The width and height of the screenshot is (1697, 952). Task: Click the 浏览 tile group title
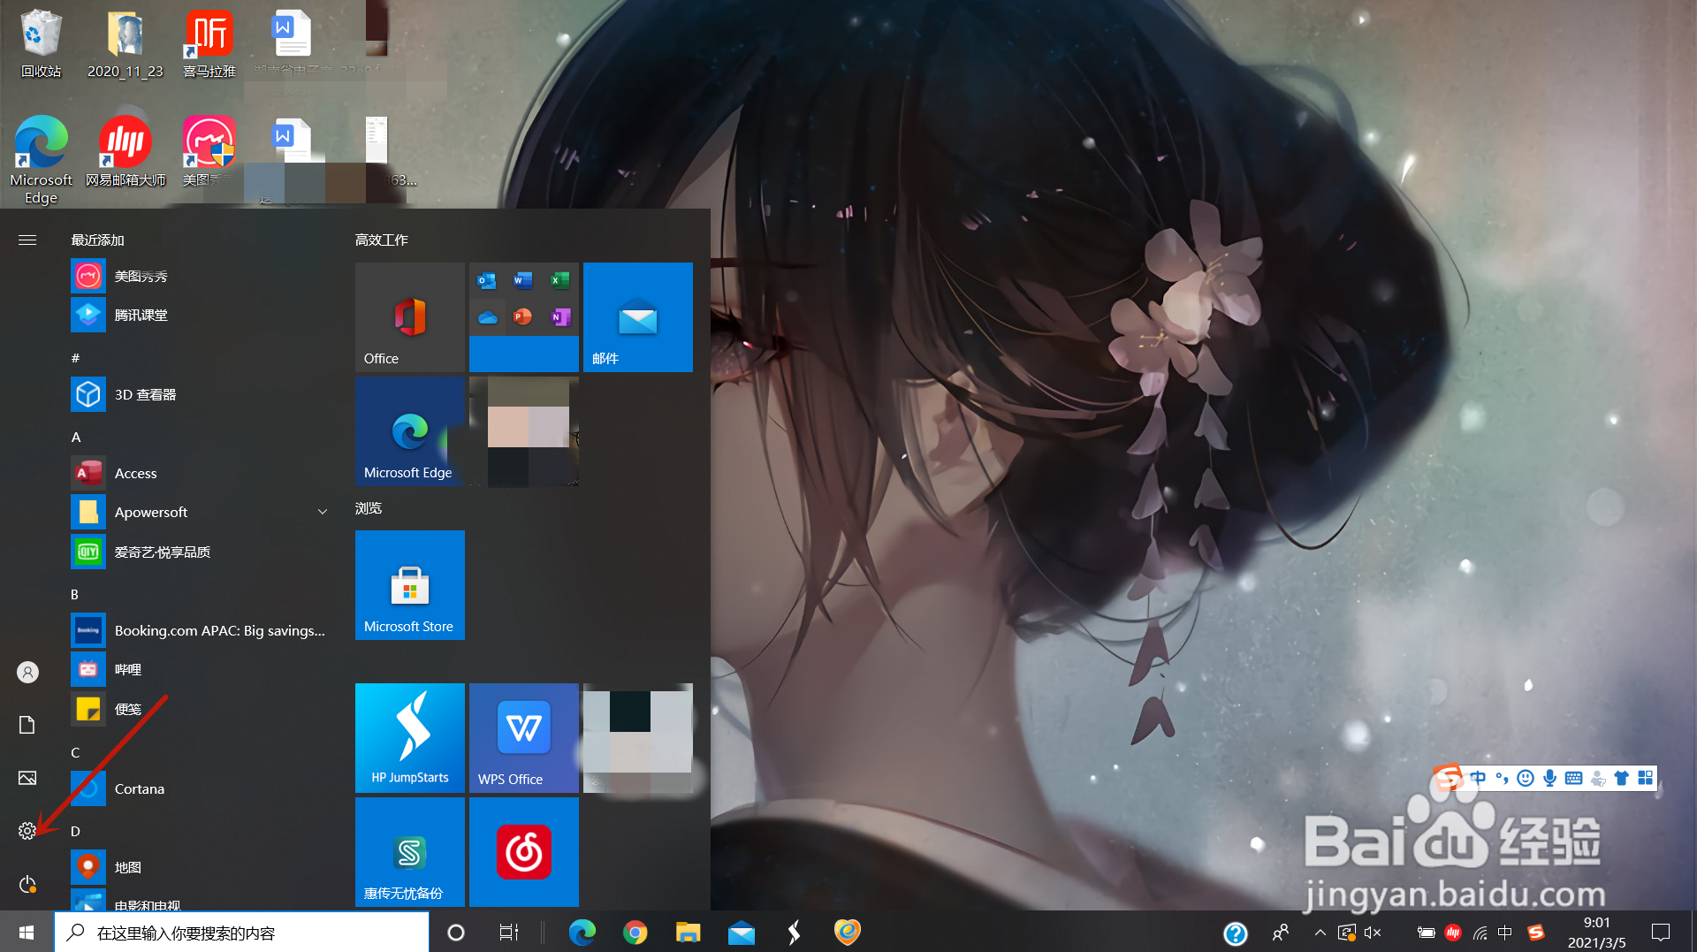[x=369, y=508]
